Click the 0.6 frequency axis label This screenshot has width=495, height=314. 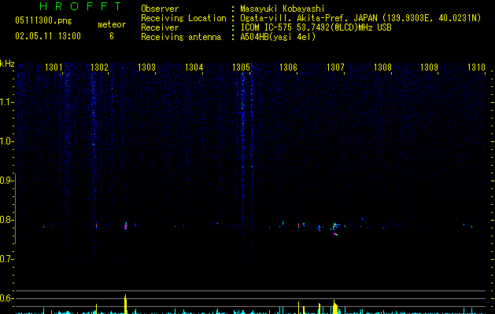(6, 298)
